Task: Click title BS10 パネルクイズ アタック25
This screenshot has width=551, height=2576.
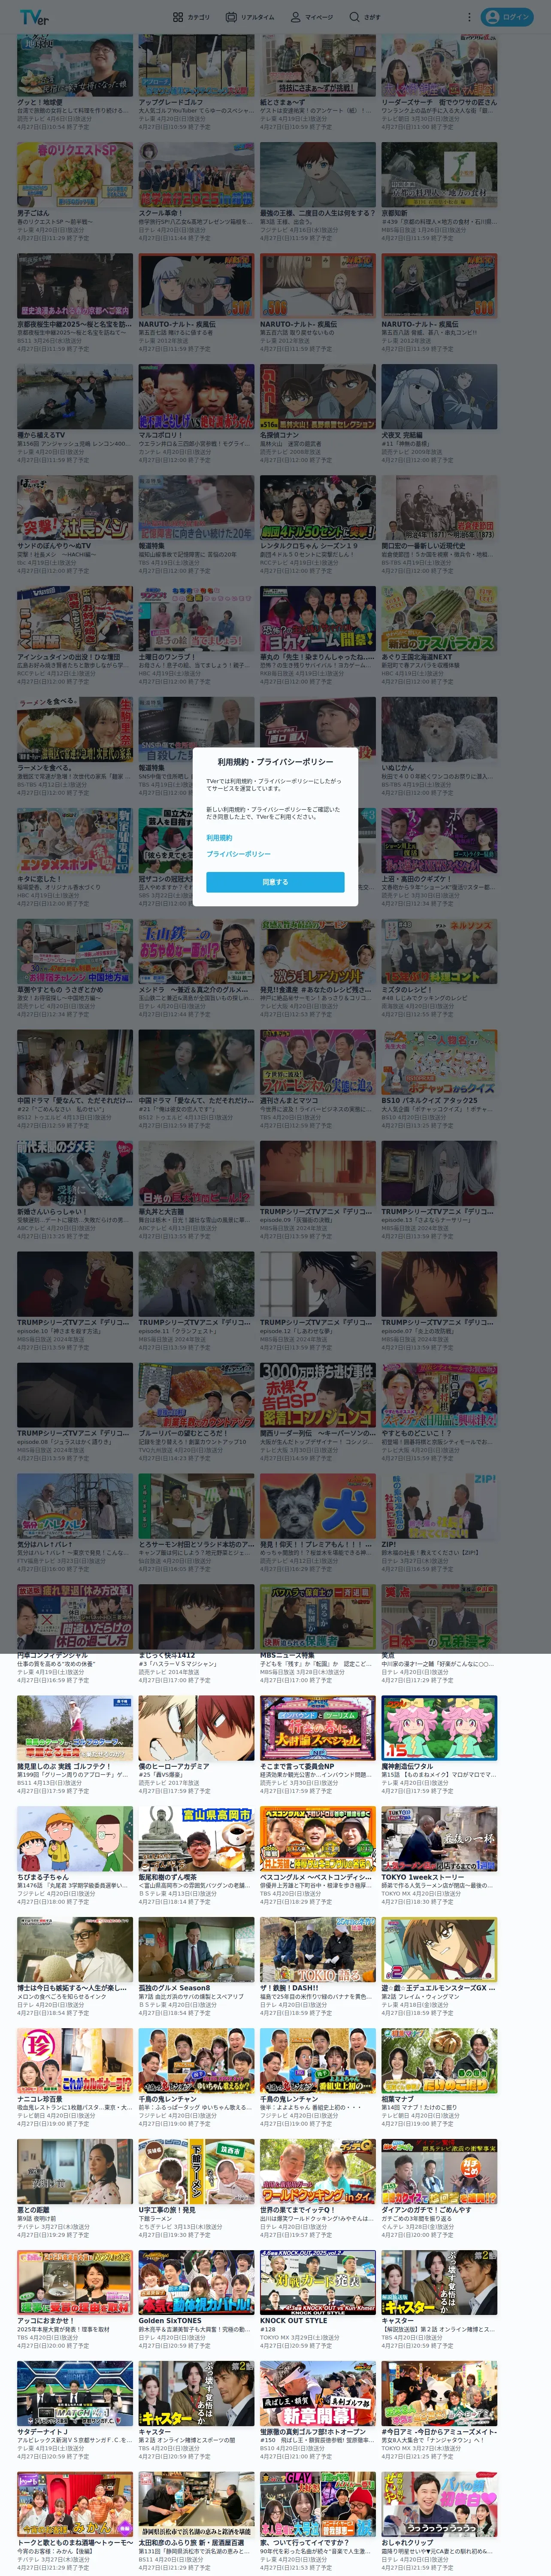Action: (x=430, y=1100)
